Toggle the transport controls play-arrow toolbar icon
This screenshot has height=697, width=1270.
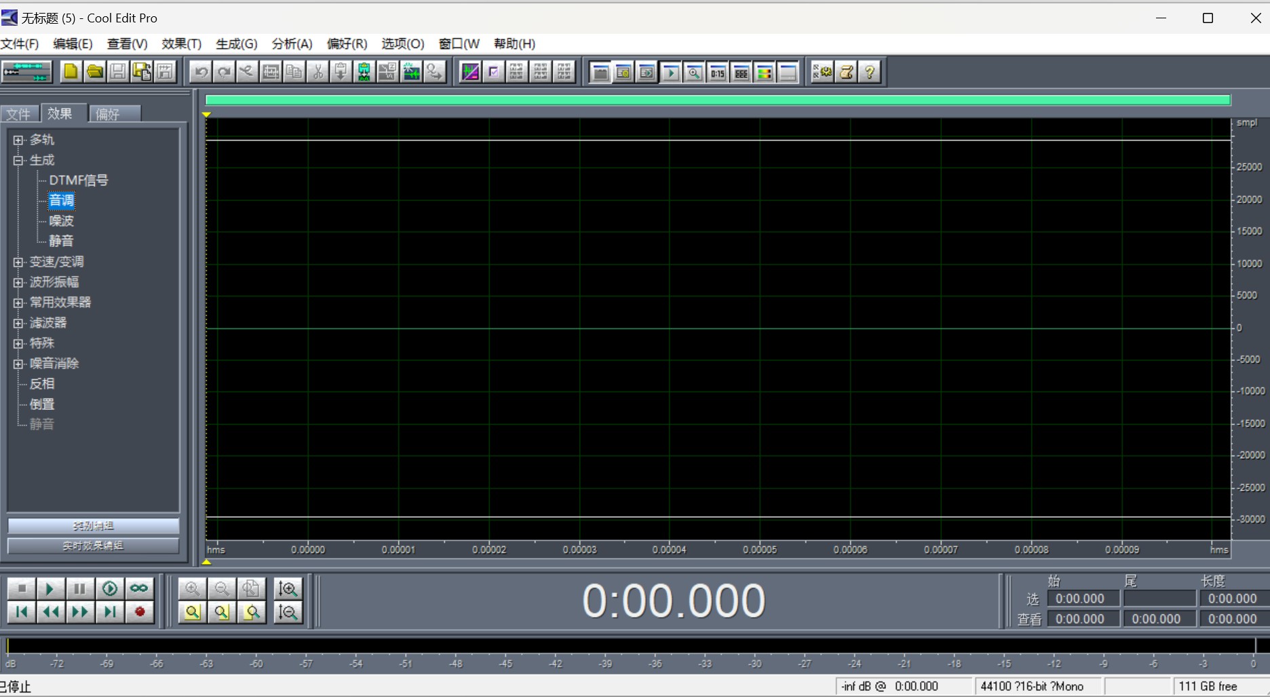coord(670,72)
